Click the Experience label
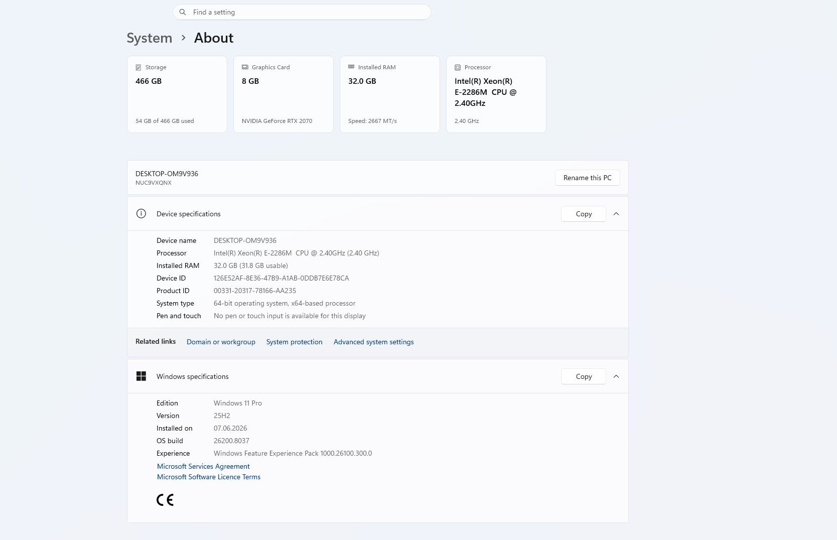 tap(173, 453)
